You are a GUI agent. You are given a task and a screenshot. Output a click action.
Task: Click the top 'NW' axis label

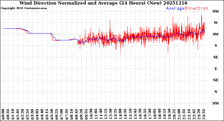coord(216,11)
